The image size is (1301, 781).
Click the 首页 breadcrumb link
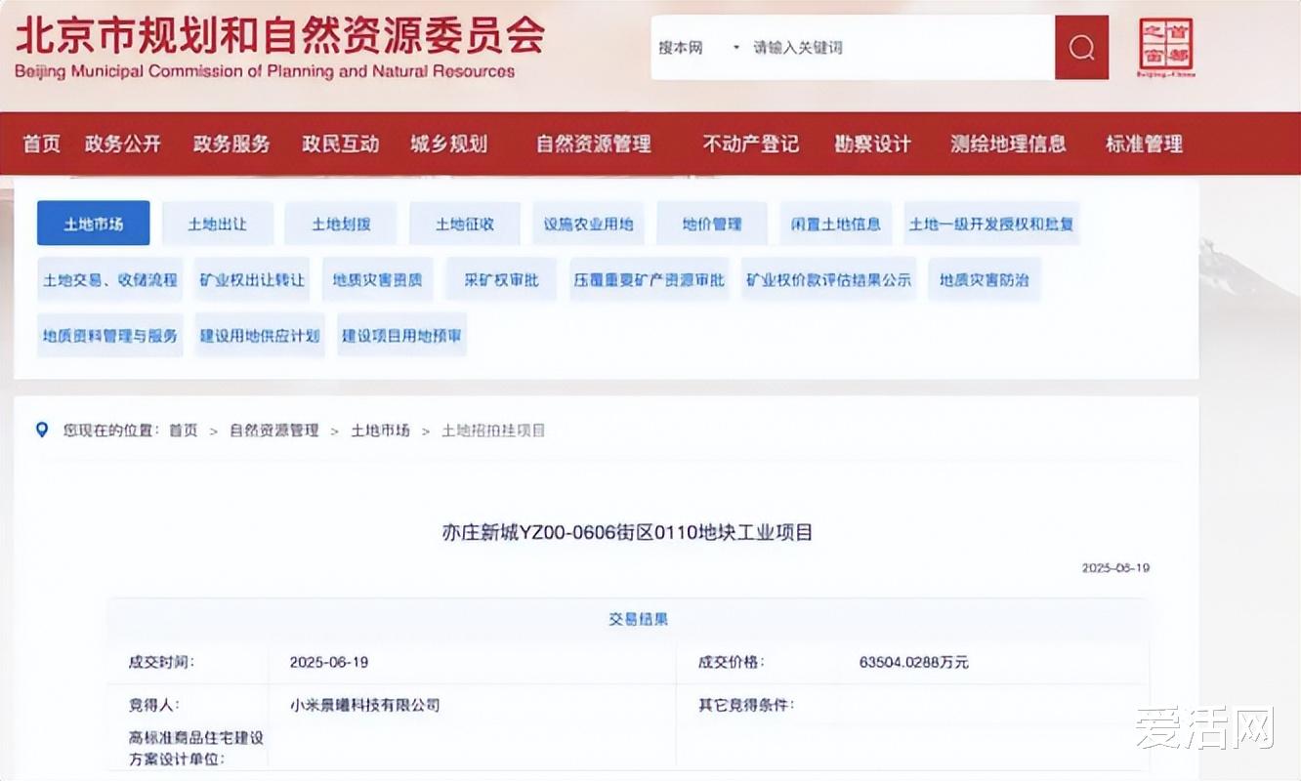coord(186,429)
